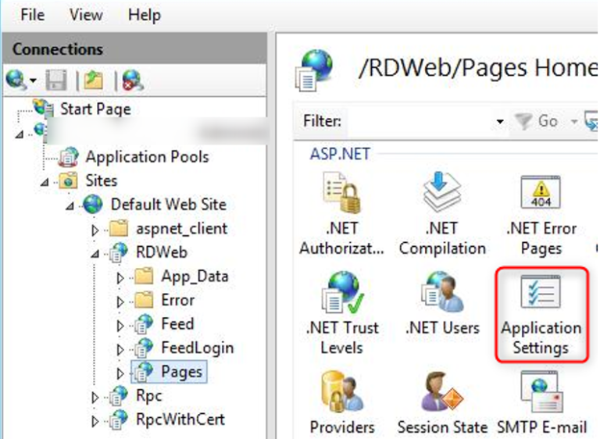
Task: Select Application Pools in the tree
Action: pos(148,157)
